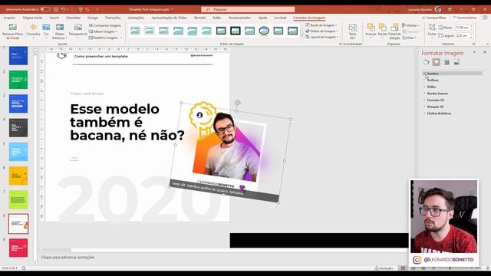Switch to the Design tab
Screen dimensions: 491x276
point(93,18)
